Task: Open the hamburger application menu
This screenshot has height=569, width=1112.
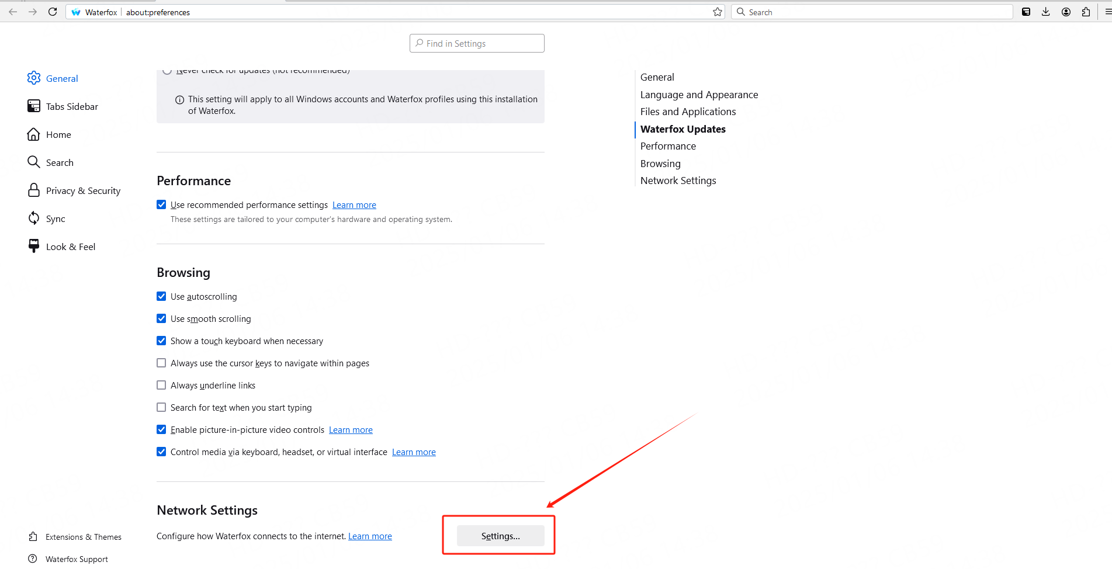Action: [x=1107, y=12]
